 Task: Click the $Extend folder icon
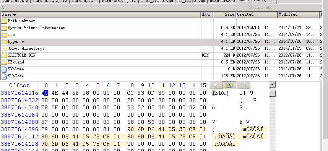(4, 63)
